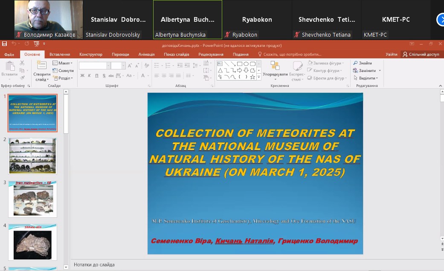Screen dimensions: 444x271
Task: Select Albertyna Buchynska participant tile
Action: coord(187,20)
